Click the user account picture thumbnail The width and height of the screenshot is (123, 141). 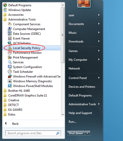[x=84, y=4]
